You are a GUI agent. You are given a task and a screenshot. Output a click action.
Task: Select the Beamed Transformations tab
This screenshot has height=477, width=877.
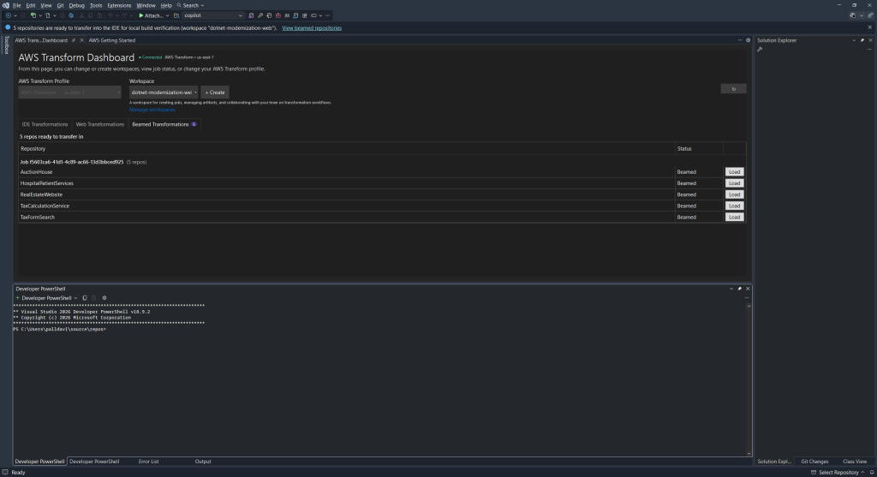tap(164, 124)
